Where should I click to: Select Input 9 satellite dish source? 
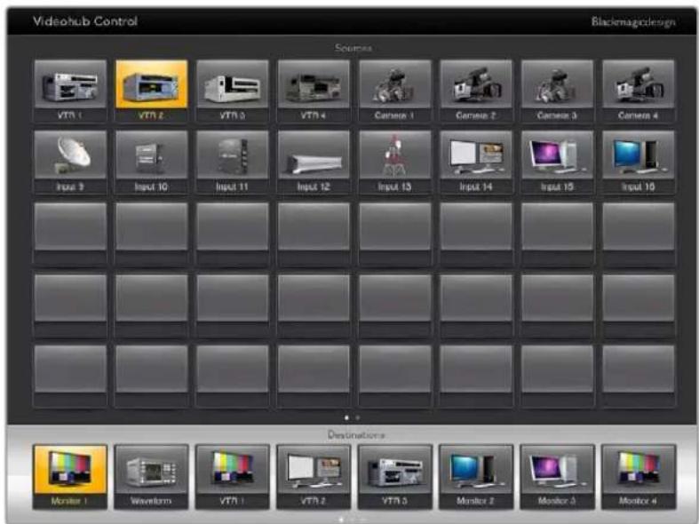point(70,163)
